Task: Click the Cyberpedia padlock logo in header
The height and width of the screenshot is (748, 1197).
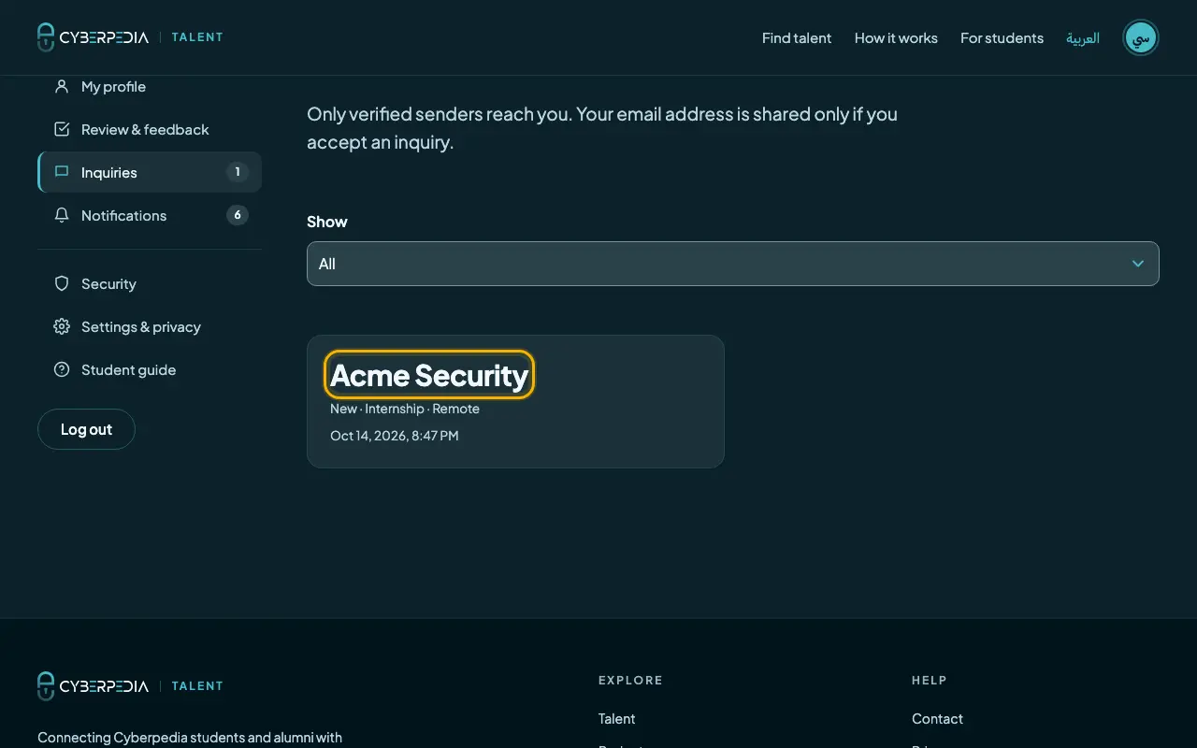Action: [46, 37]
